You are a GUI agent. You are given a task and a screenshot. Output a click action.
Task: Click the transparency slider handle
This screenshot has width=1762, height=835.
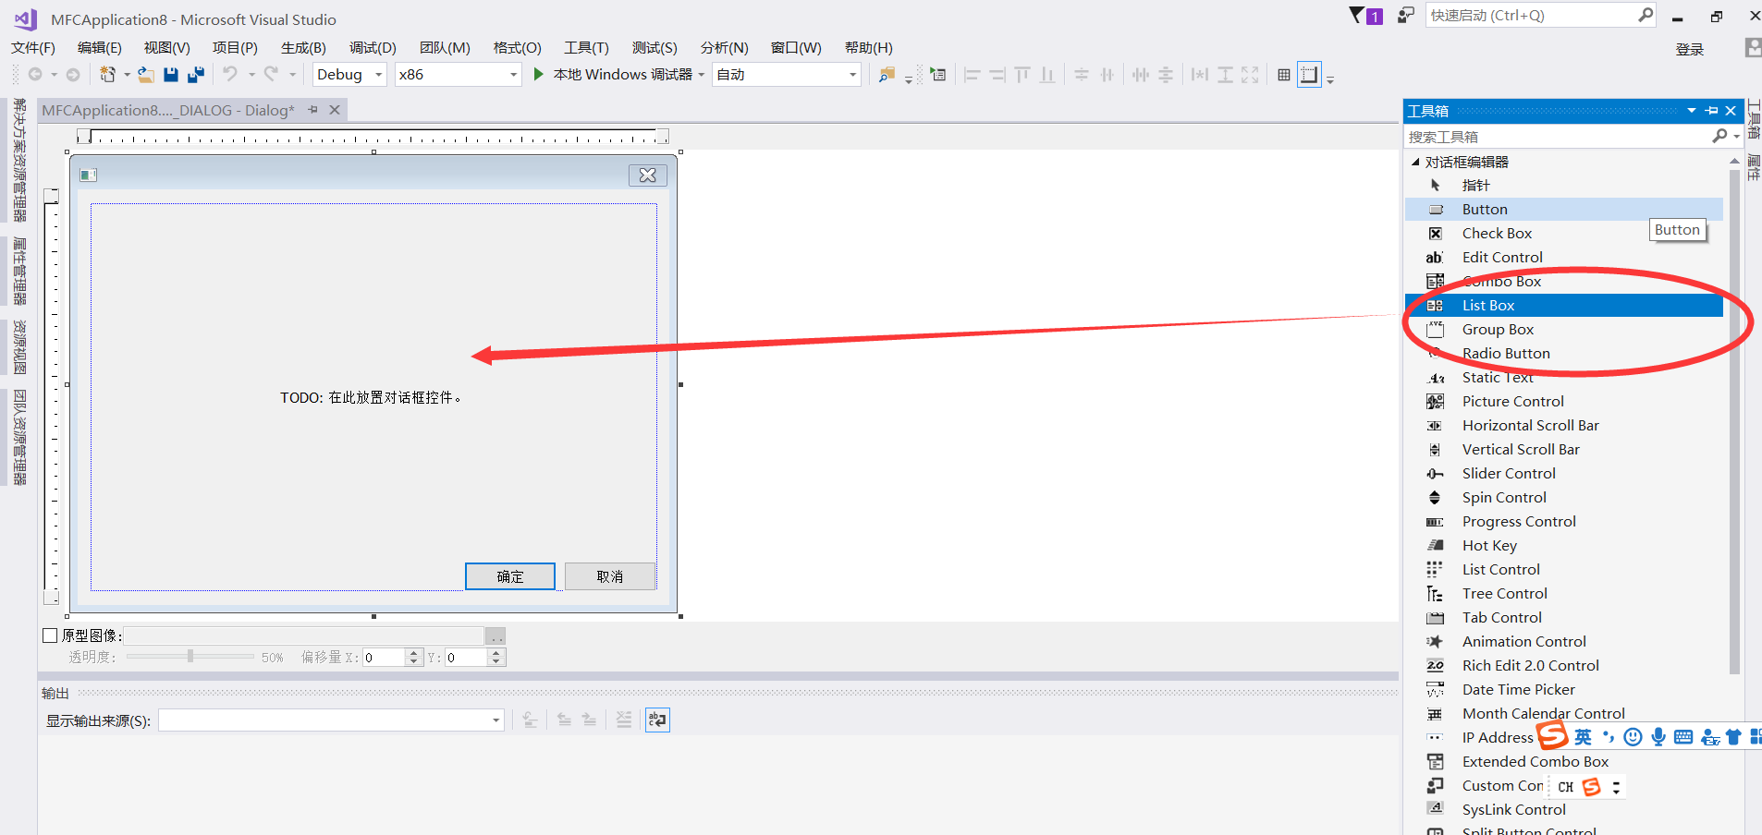[190, 657]
